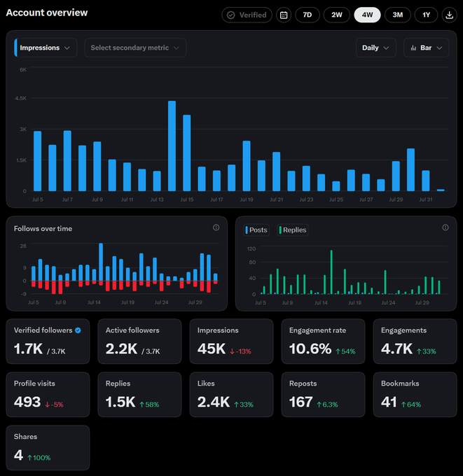The height and width of the screenshot is (476, 463).
Task: Toggle the Verified filter button
Action: [247, 15]
